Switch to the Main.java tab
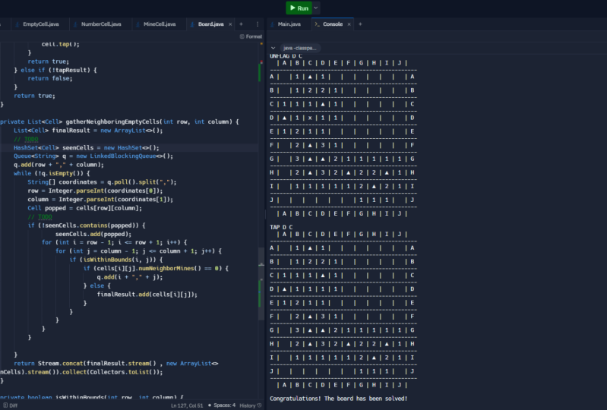 pyautogui.click(x=289, y=24)
